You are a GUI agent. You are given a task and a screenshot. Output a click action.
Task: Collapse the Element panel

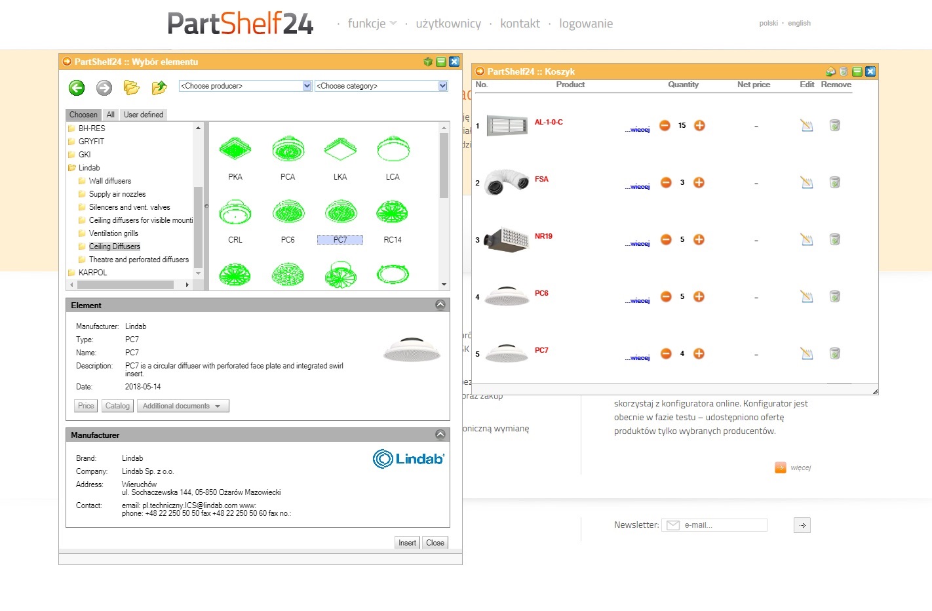tap(440, 305)
